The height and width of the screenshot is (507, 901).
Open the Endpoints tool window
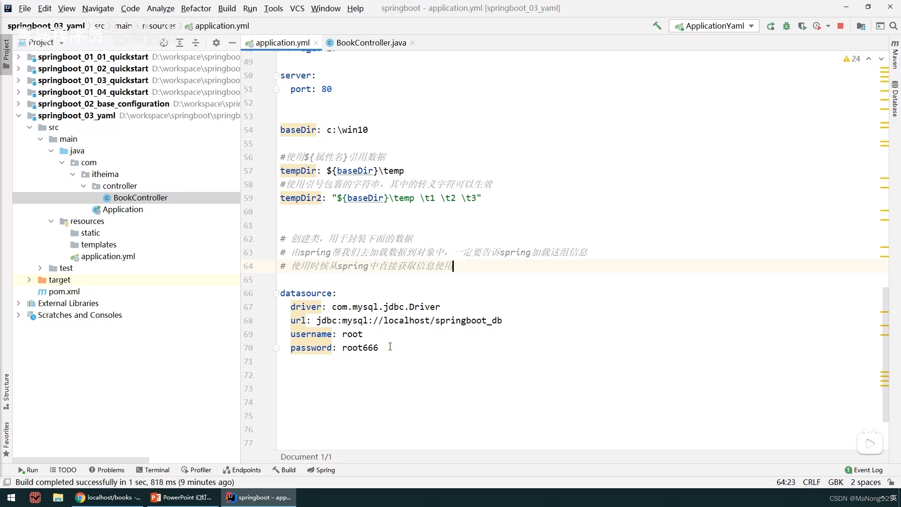click(242, 470)
